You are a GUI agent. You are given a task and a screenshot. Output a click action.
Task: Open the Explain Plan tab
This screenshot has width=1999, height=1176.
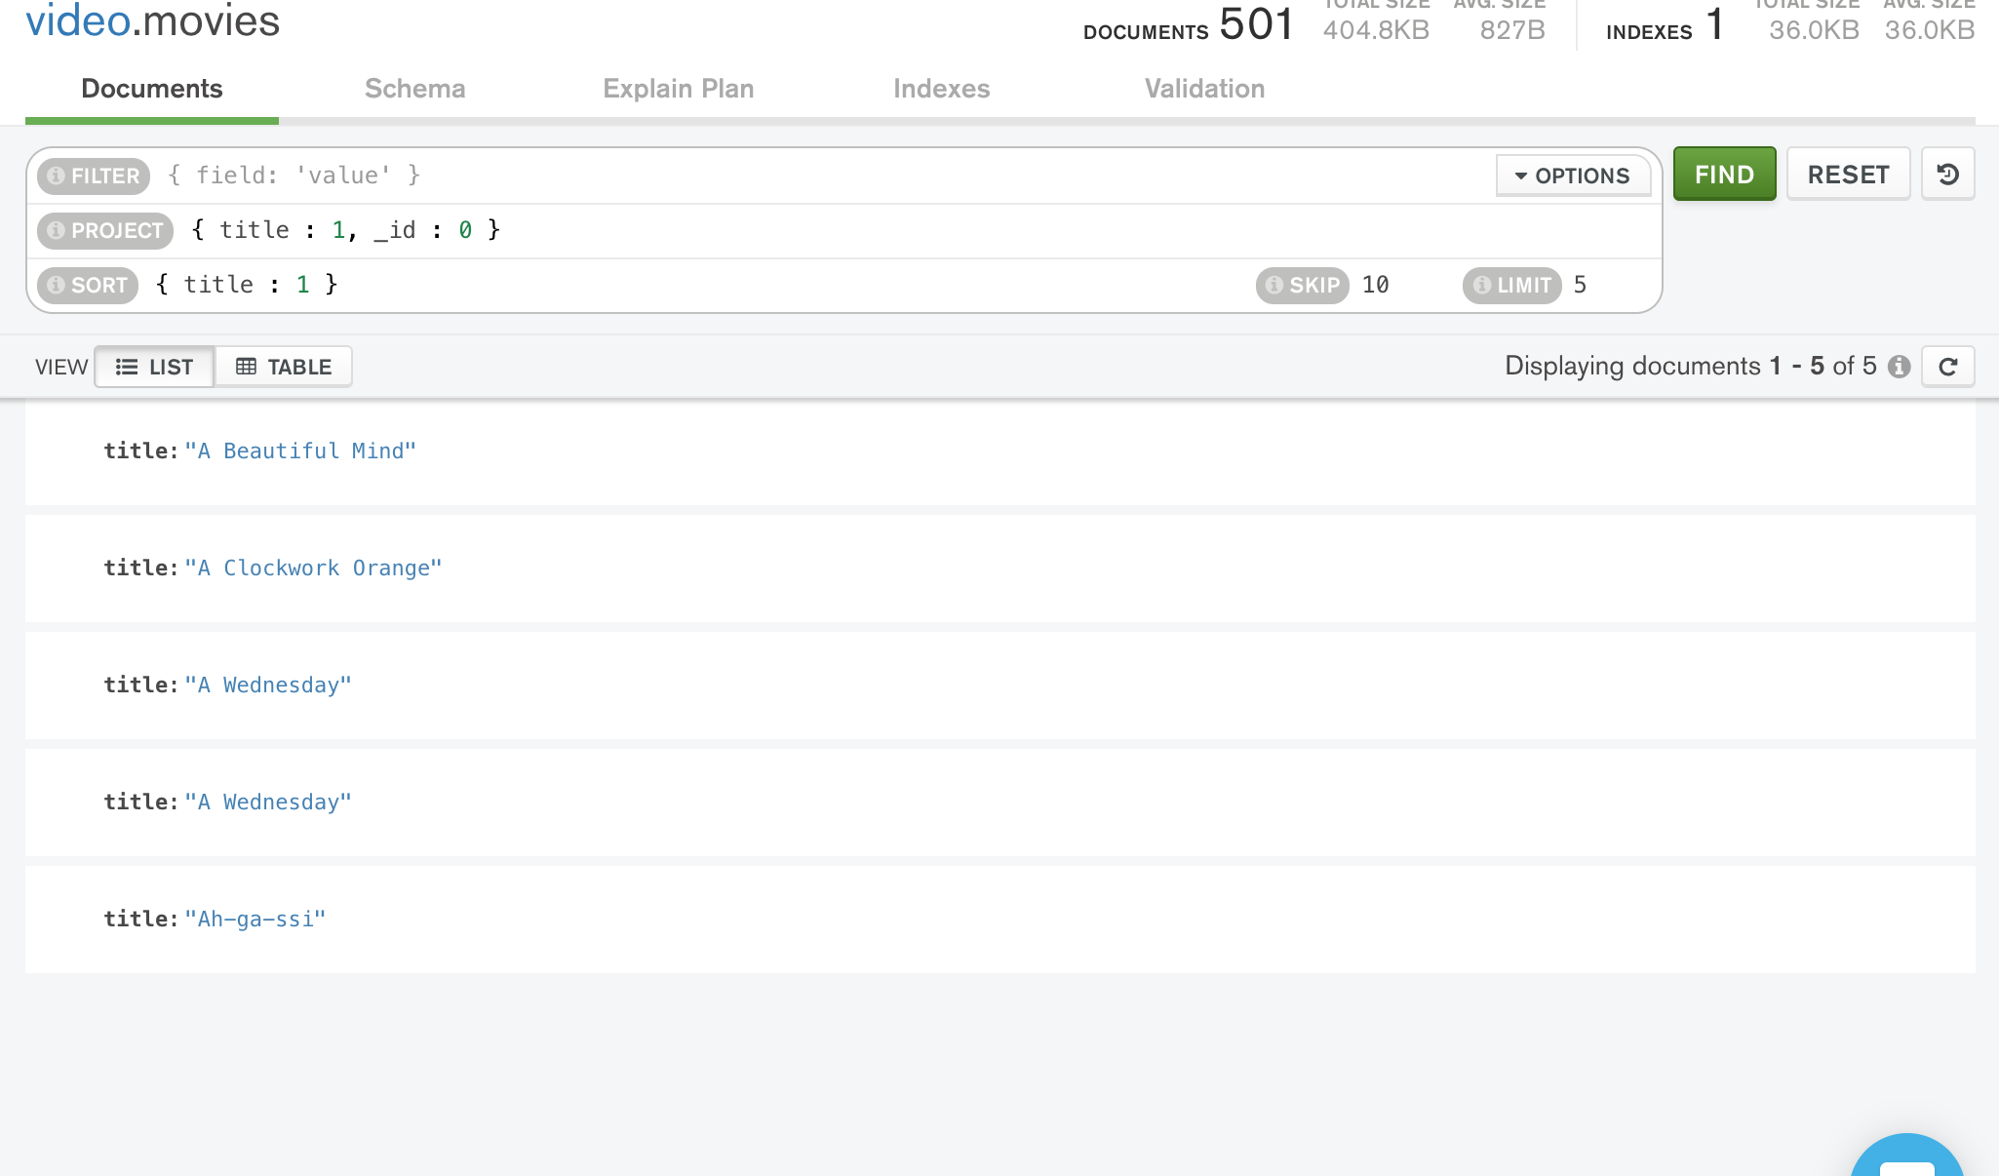679,89
